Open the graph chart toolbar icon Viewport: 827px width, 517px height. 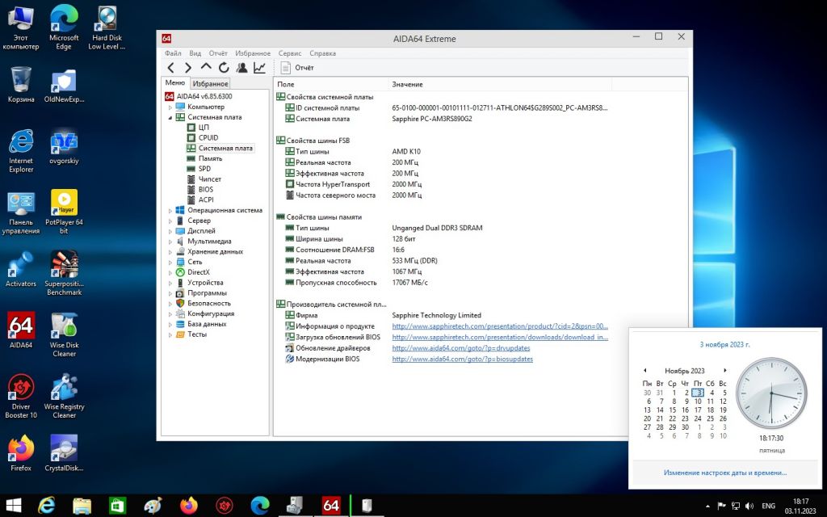259,68
